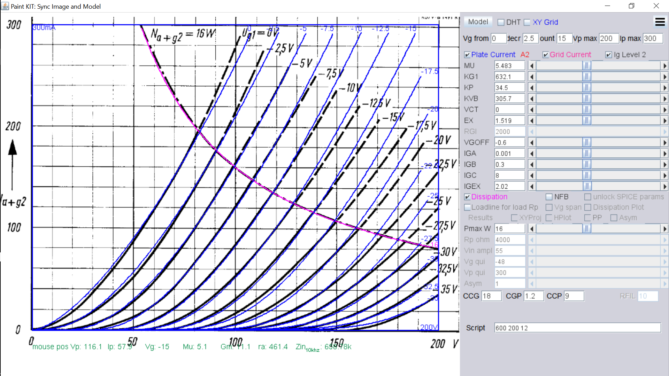Click the IGB slider thumb
The image size is (669, 376).
[587, 164]
